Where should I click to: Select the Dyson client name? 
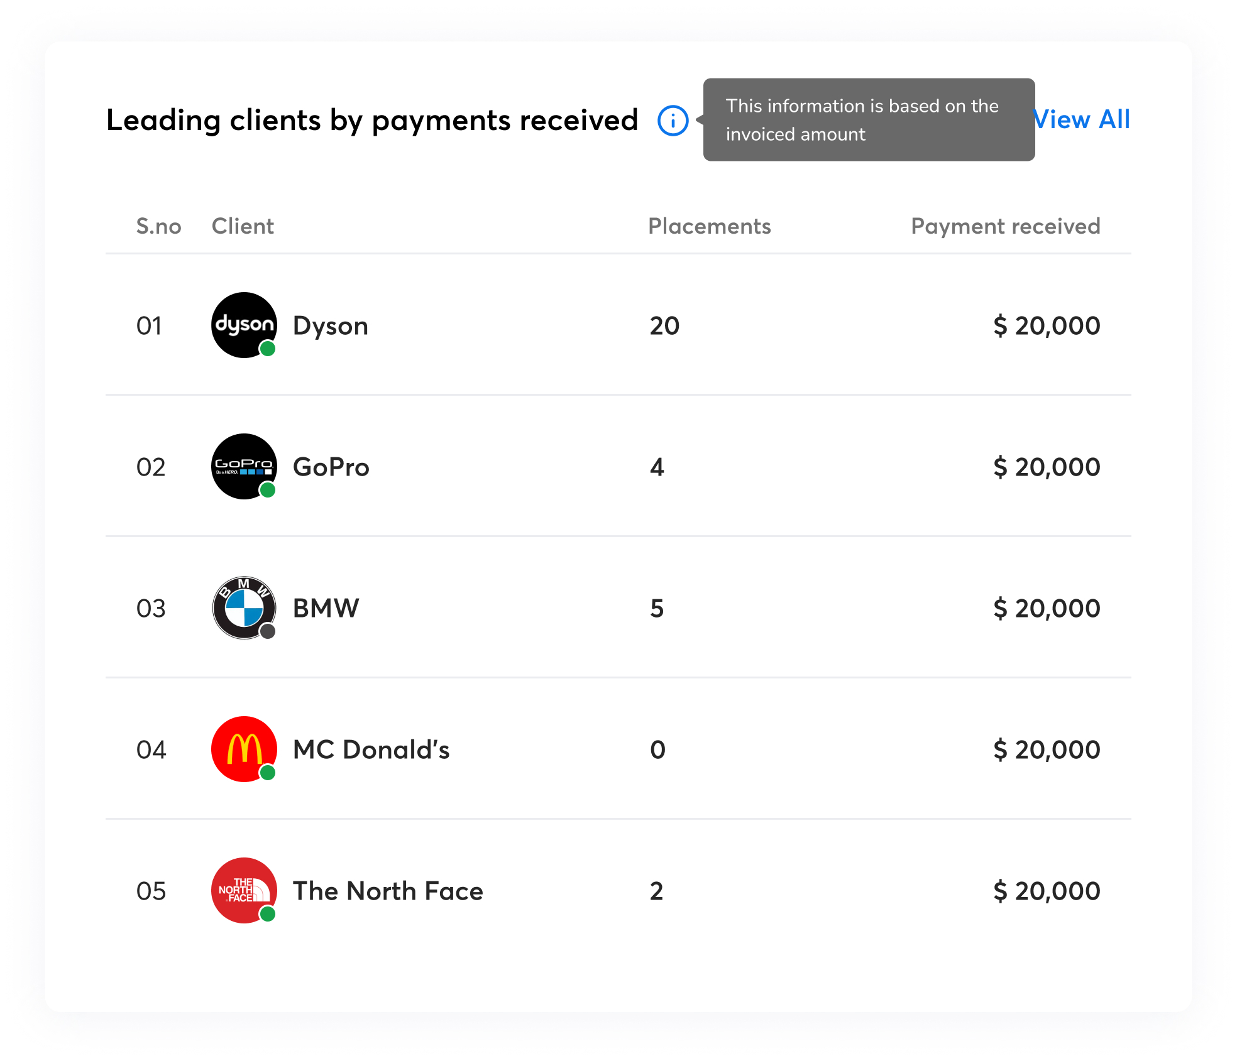click(331, 326)
